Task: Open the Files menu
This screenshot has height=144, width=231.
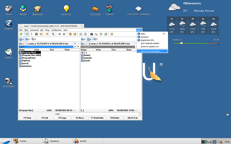Action: coord(21,30)
